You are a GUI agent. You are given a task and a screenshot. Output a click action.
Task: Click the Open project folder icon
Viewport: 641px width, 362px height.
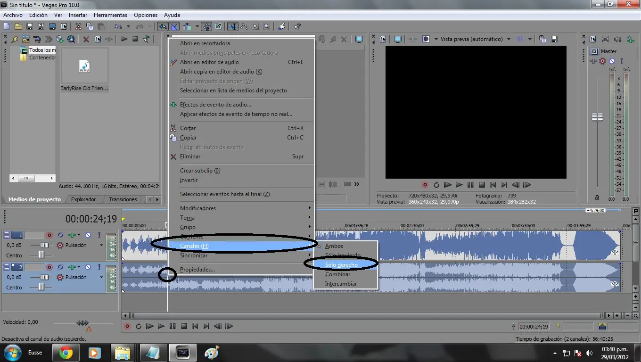click(x=18, y=26)
